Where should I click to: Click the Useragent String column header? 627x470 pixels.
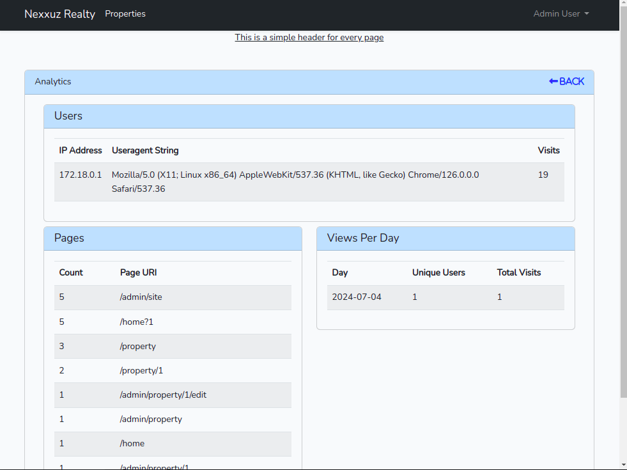click(145, 150)
